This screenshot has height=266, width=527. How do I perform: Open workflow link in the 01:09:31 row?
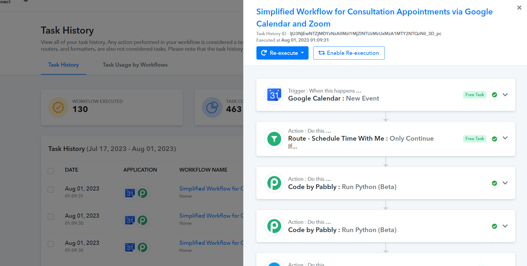pos(211,188)
